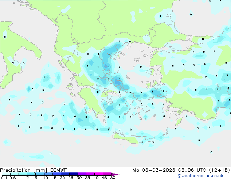Click the '50' legend value label
This screenshot has width=231, height=179.
pos(113,178)
